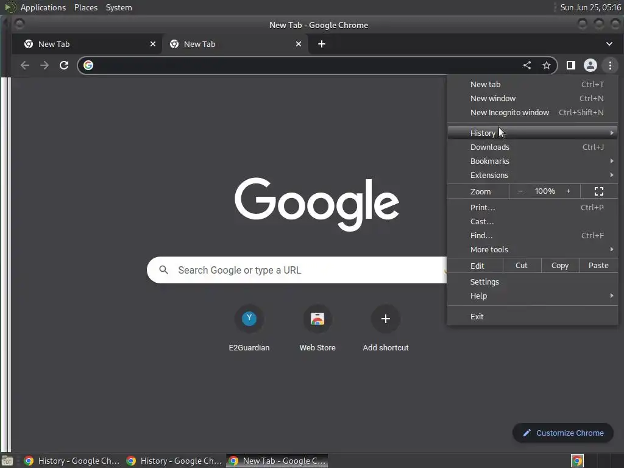Close the first New Tab
624x468 pixels.
tap(153, 44)
